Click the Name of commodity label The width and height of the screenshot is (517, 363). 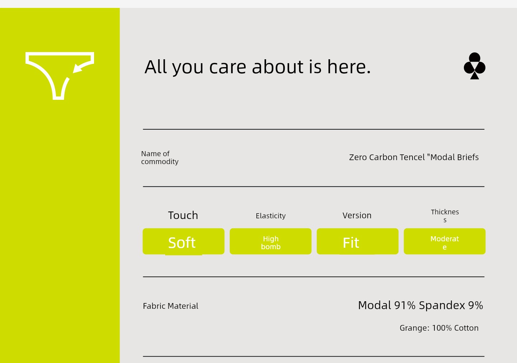pos(159,158)
